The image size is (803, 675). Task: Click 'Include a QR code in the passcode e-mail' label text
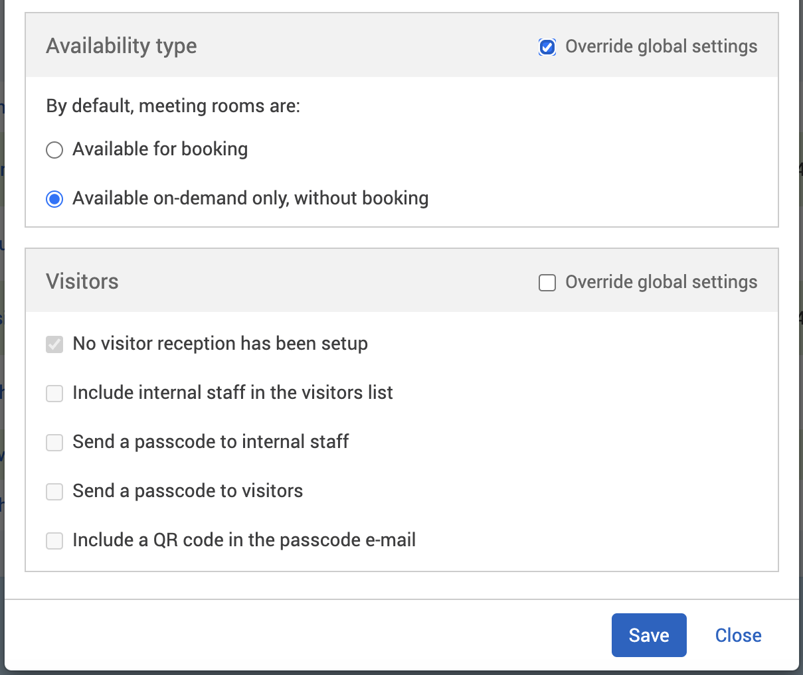(x=244, y=540)
